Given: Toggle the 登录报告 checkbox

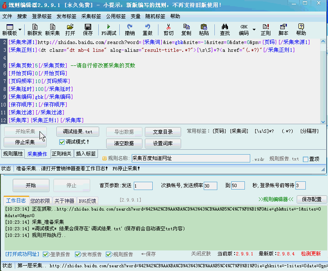Looking at the screenshot, I should point(45,254).
